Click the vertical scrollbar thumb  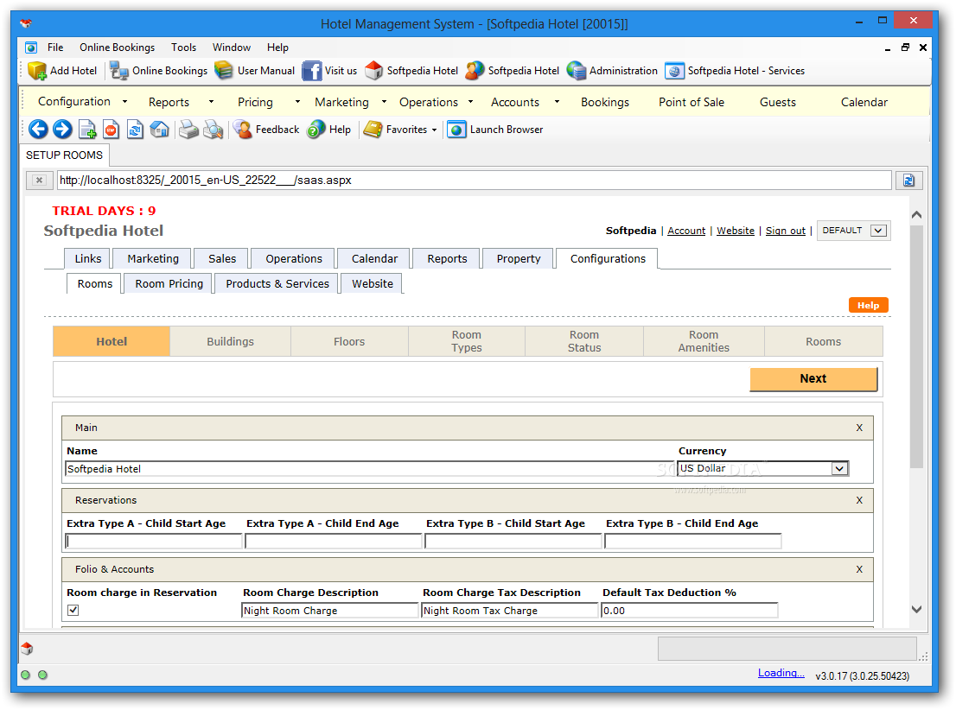tap(916, 346)
